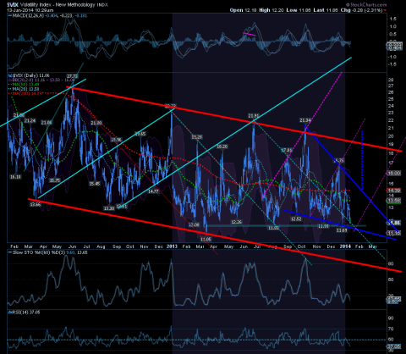Click the 21.20 price annotation
This screenshot has height=354, width=406.
96,123
